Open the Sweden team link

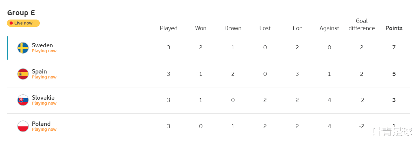[x=42, y=45]
